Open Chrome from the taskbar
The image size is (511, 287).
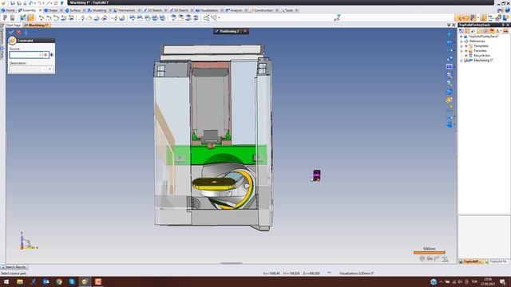(x=58, y=281)
